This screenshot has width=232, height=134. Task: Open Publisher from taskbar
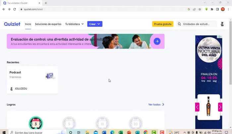pos(137,132)
